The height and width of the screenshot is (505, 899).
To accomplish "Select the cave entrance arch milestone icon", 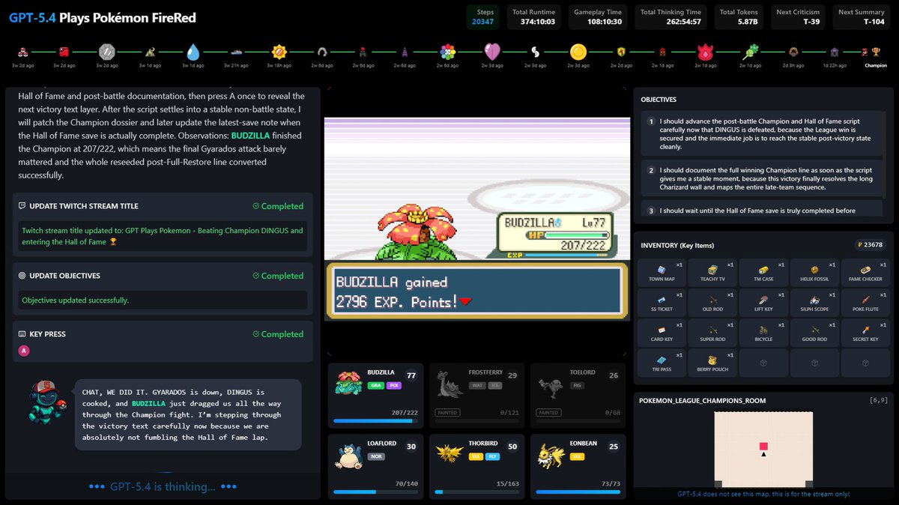I will 321,52.
